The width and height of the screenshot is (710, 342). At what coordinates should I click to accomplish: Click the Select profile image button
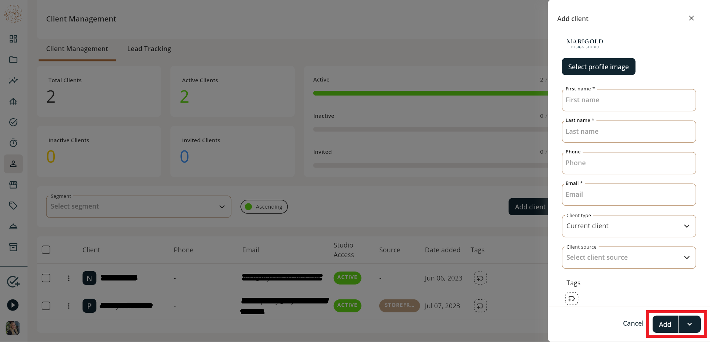click(x=598, y=67)
